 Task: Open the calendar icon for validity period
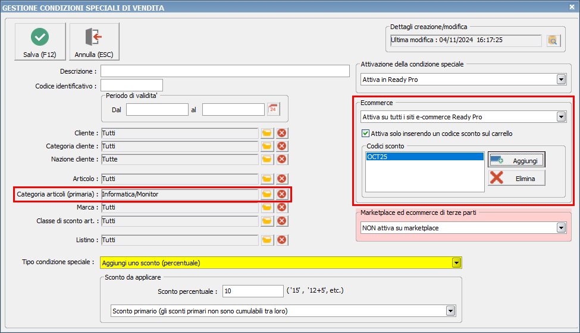click(273, 109)
